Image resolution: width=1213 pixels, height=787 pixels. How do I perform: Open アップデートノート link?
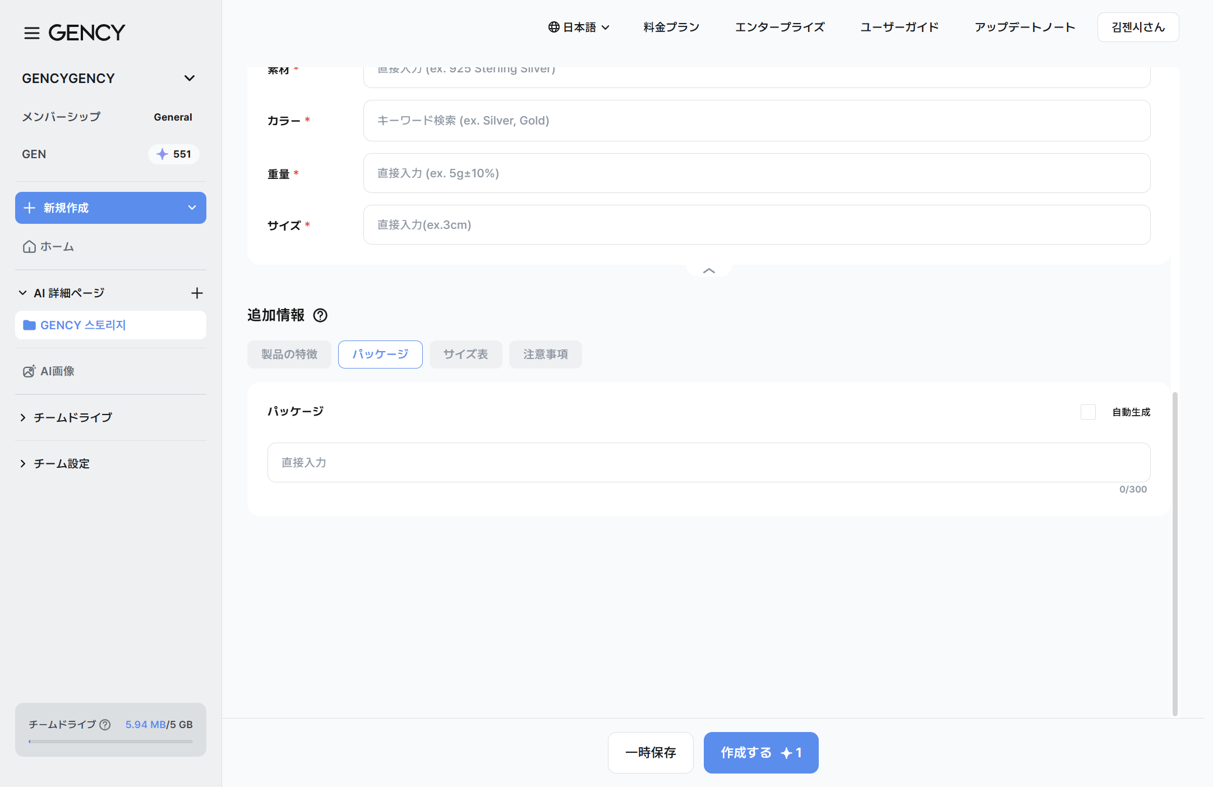pos(1025,27)
